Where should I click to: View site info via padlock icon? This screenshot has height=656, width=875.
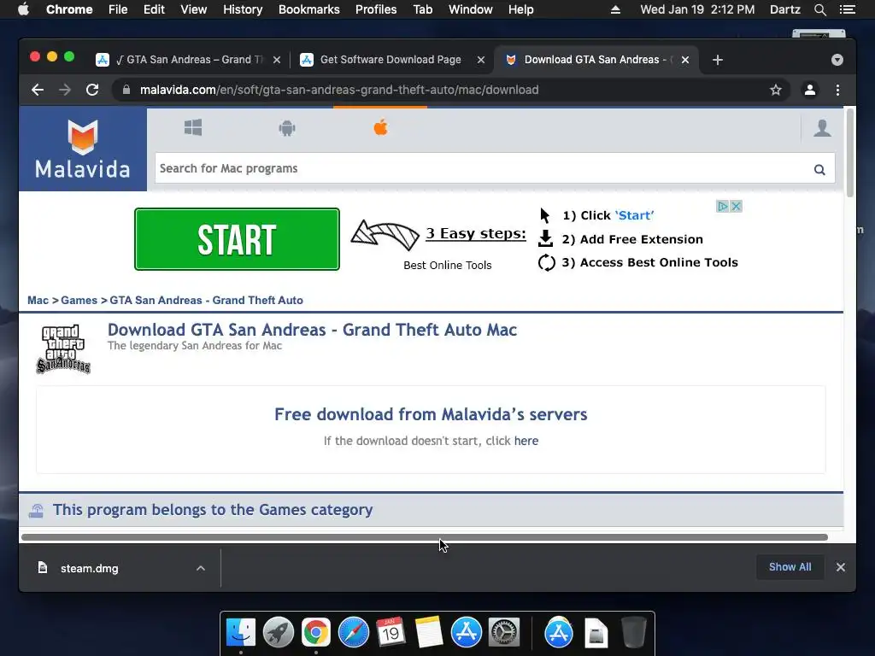[x=126, y=90]
